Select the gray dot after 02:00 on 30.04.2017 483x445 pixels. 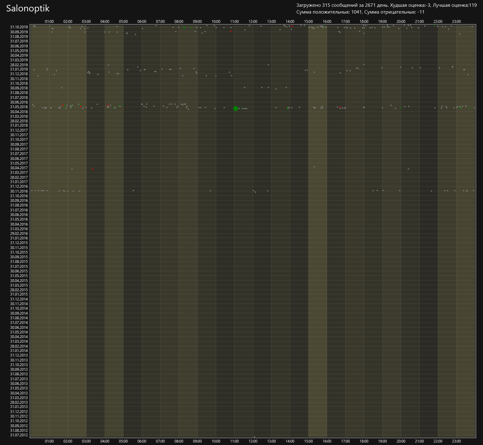pos(72,169)
